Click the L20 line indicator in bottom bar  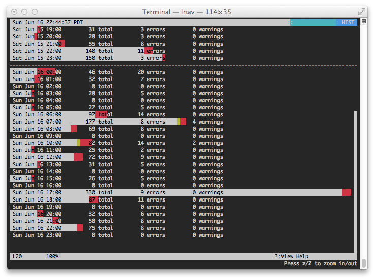click(x=17, y=256)
